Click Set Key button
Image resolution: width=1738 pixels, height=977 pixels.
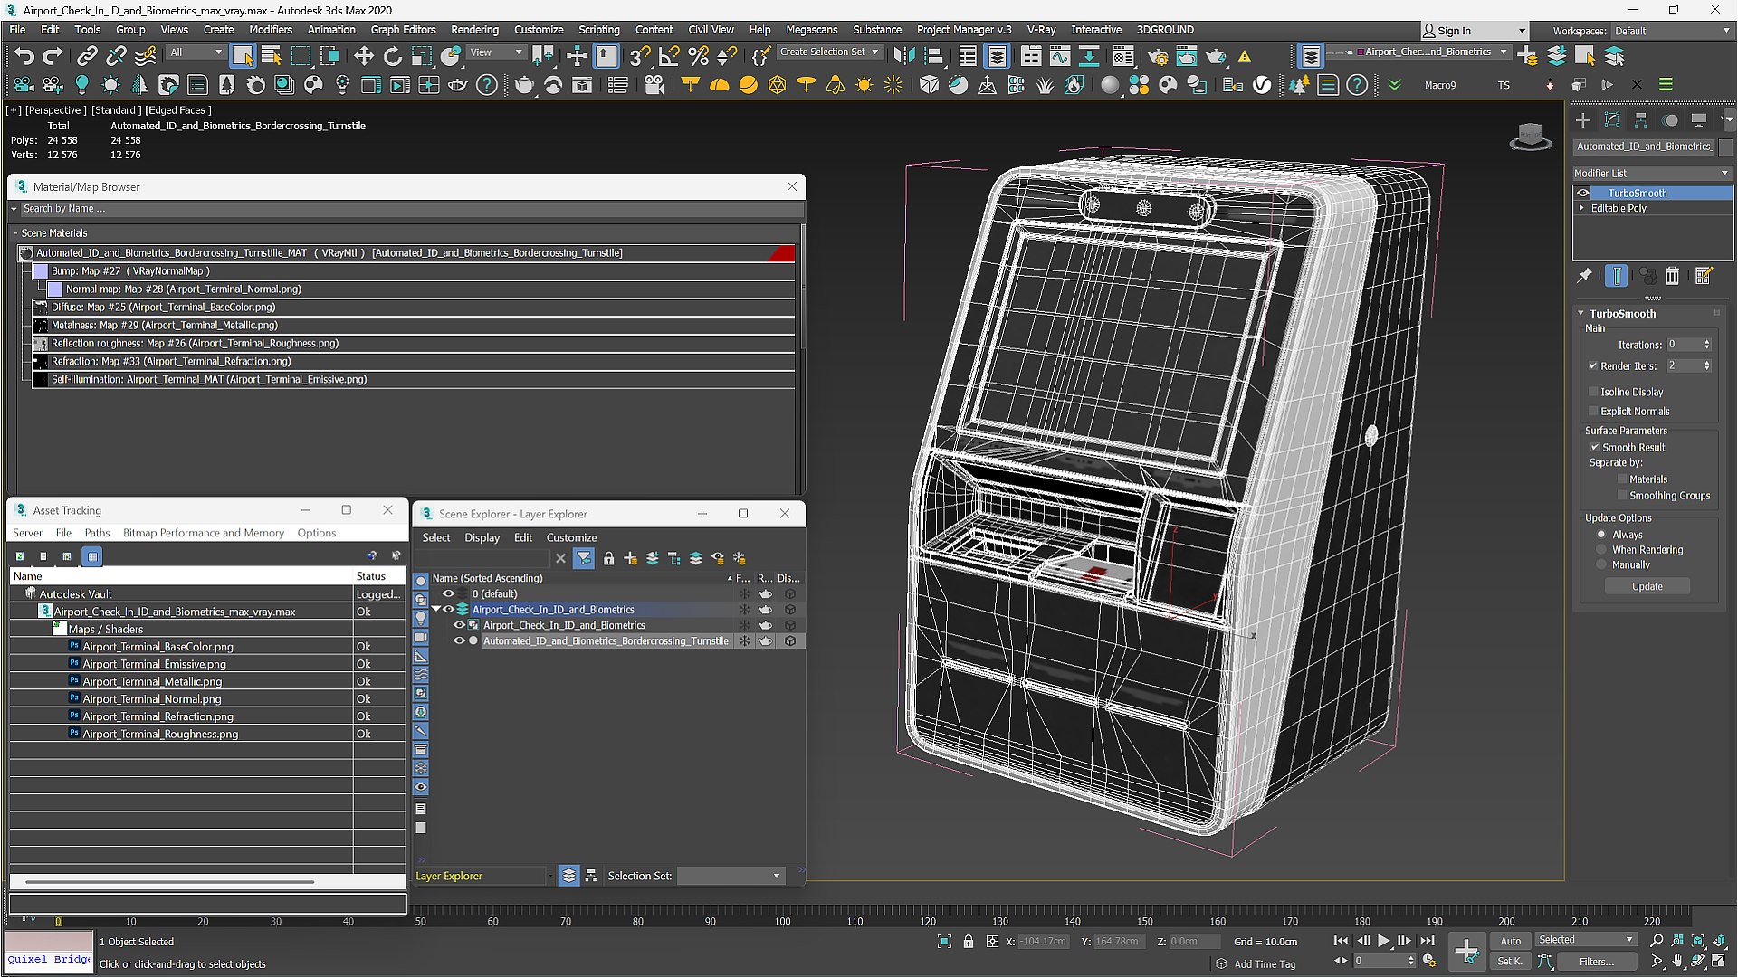tap(1510, 961)
